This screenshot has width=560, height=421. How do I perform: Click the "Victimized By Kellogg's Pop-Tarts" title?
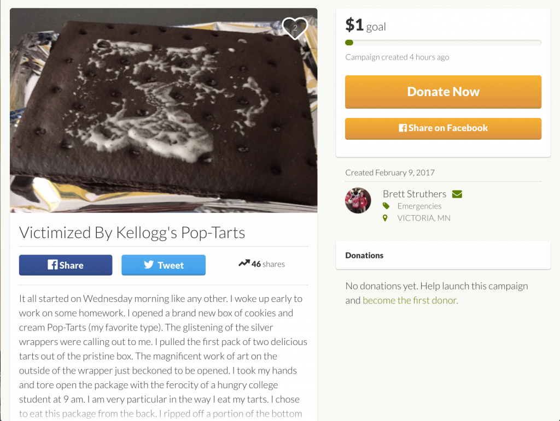tap(132, 233)
